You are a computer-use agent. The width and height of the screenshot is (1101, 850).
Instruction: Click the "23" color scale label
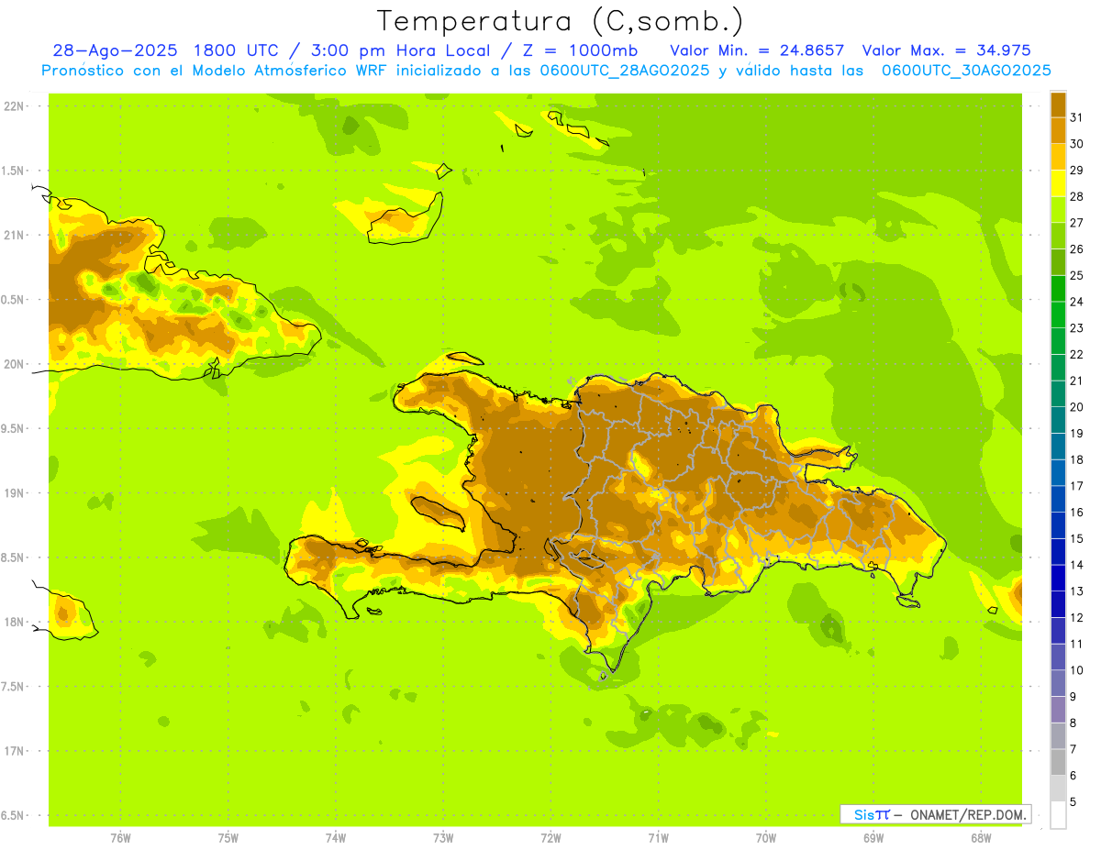click(x=1077, y=327)
